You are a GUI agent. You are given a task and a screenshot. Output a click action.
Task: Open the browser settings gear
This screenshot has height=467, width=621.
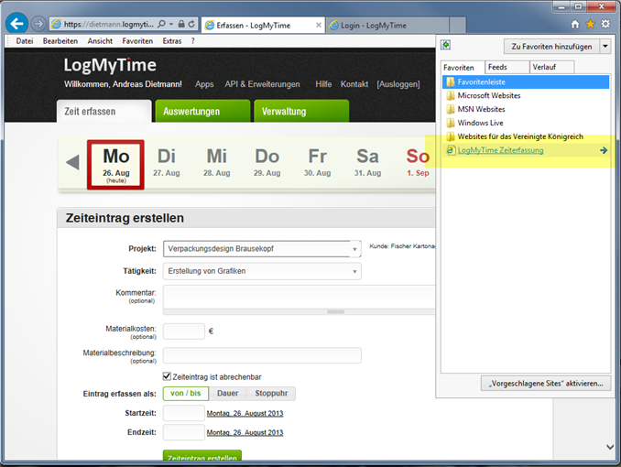point(605,24)
